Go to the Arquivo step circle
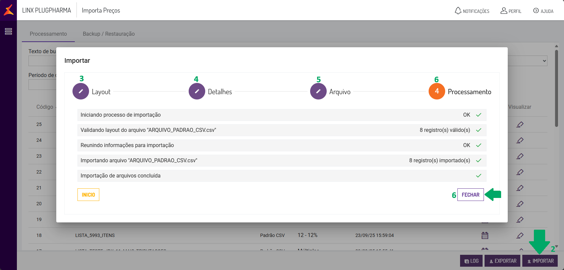 click(x=318, y=91)
